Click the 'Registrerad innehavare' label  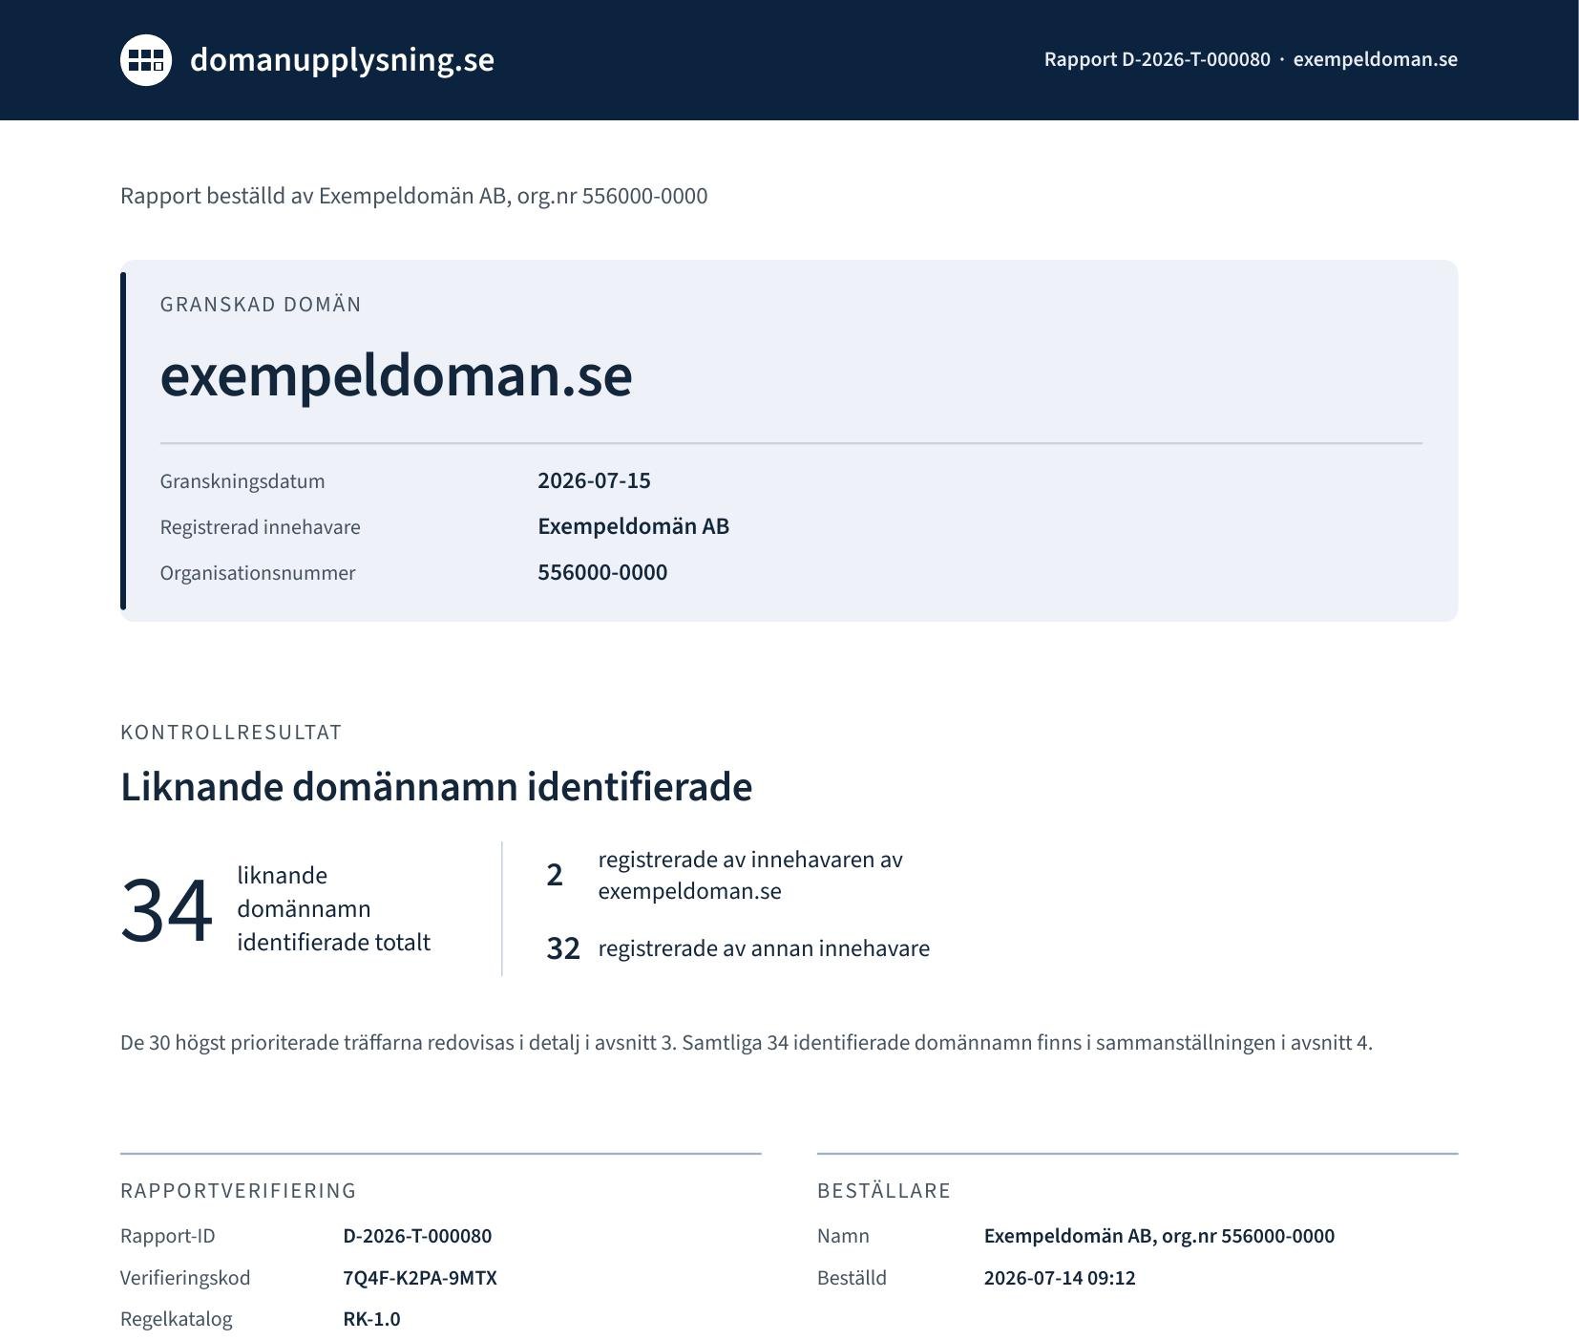pyautogui.click(x=261, y=527)
